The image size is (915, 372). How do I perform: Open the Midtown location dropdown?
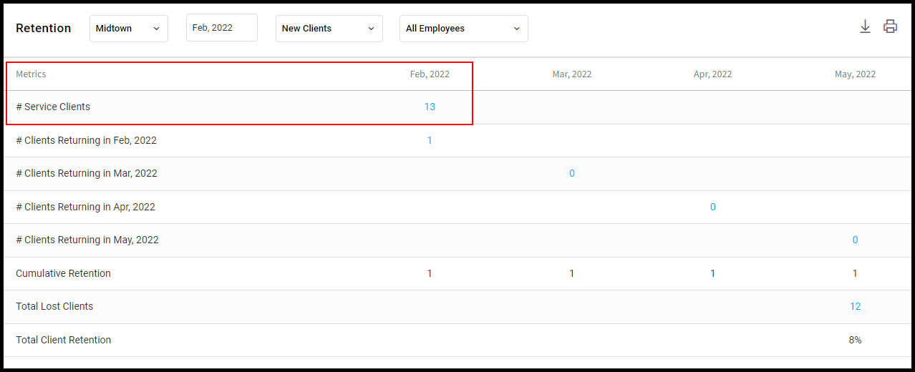[x=129, y=29]
